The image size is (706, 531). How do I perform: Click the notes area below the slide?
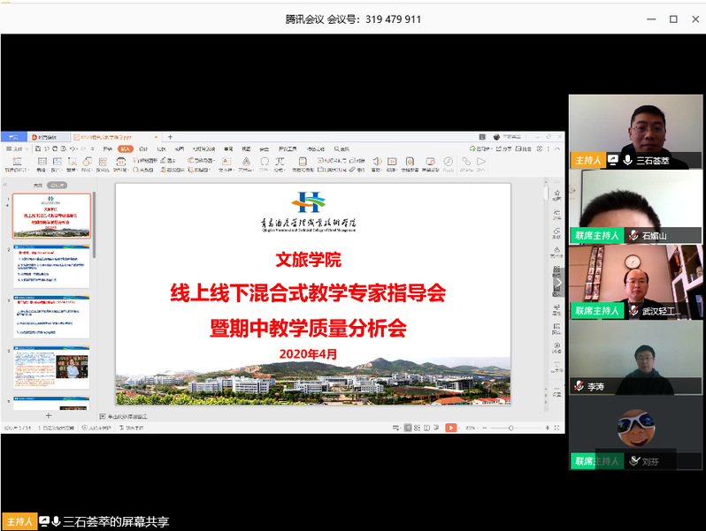coord(310,415)
